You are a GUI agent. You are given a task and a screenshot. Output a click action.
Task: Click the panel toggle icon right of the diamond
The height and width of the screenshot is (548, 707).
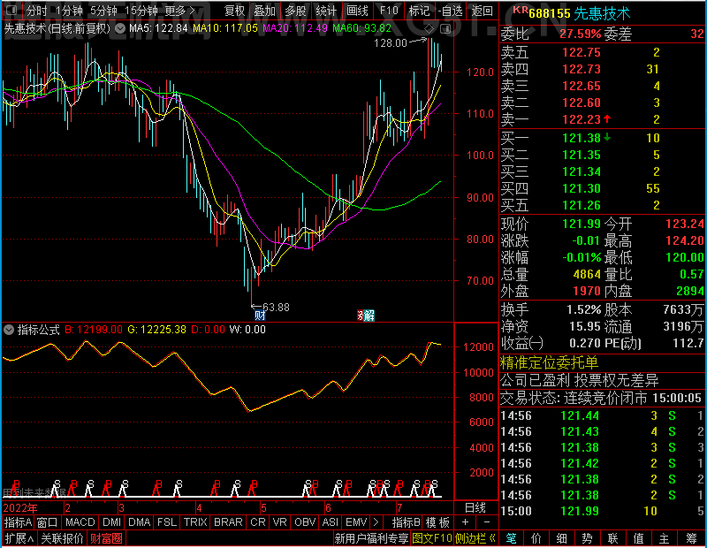tap(445, 29)
